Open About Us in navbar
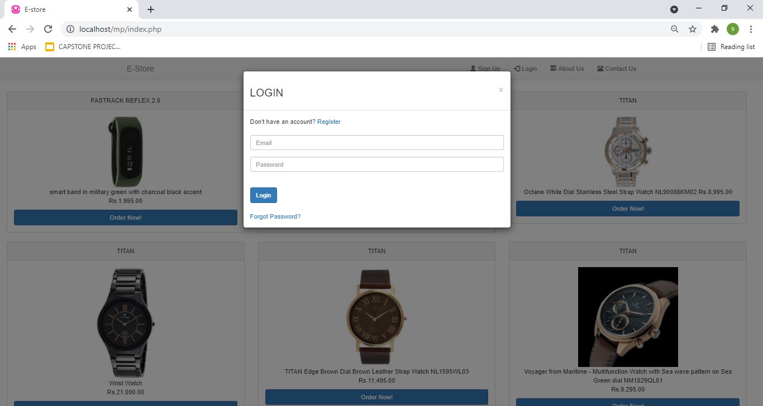 pyautogui.click(x=567, y=69)
